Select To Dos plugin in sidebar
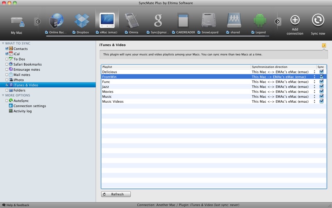The image size is (332, 208). (19, 59)
